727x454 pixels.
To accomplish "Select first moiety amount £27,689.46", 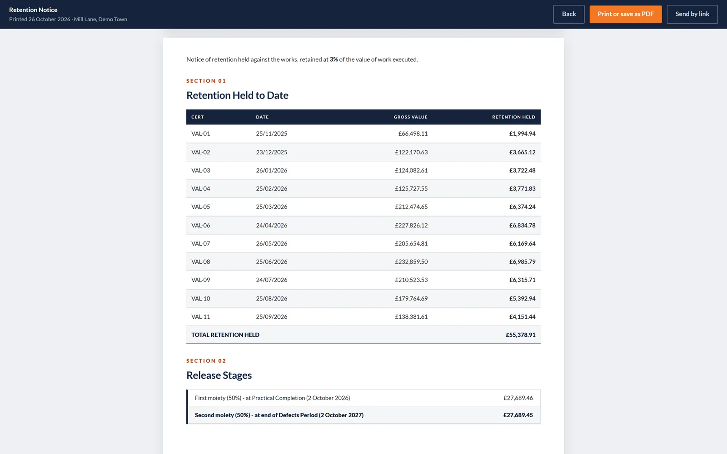I will click(518, 398).
